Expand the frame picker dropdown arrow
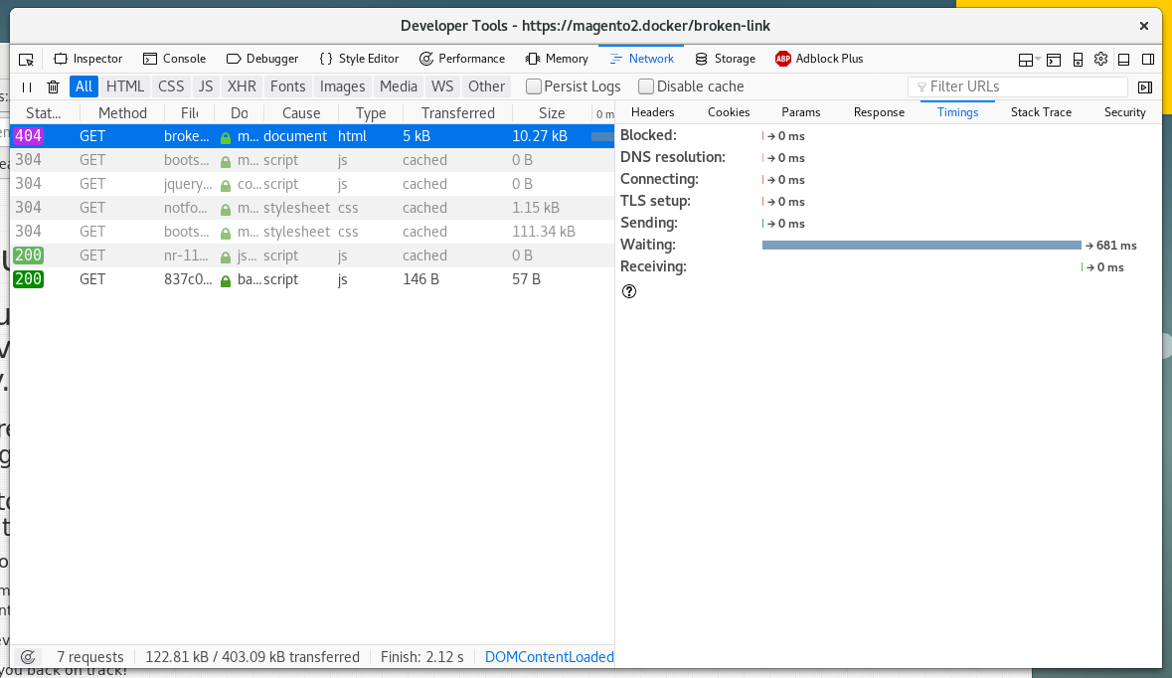The image size is (1172, 678). point(1038,60)
